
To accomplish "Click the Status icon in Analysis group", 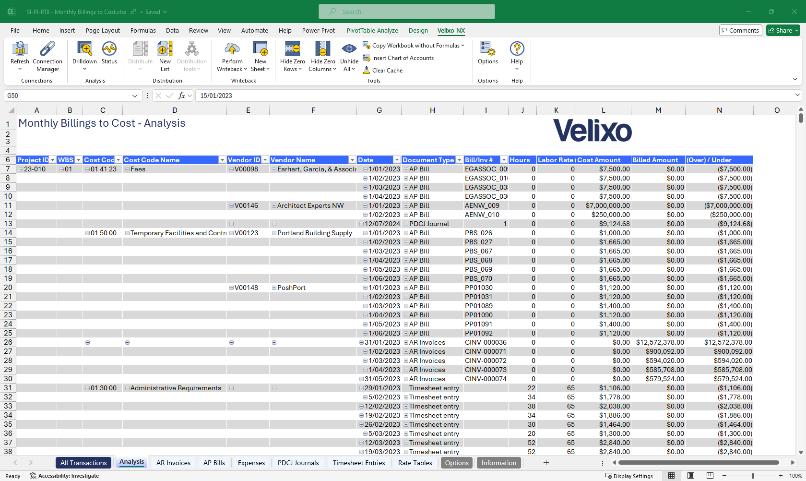I will coord(109,49).
